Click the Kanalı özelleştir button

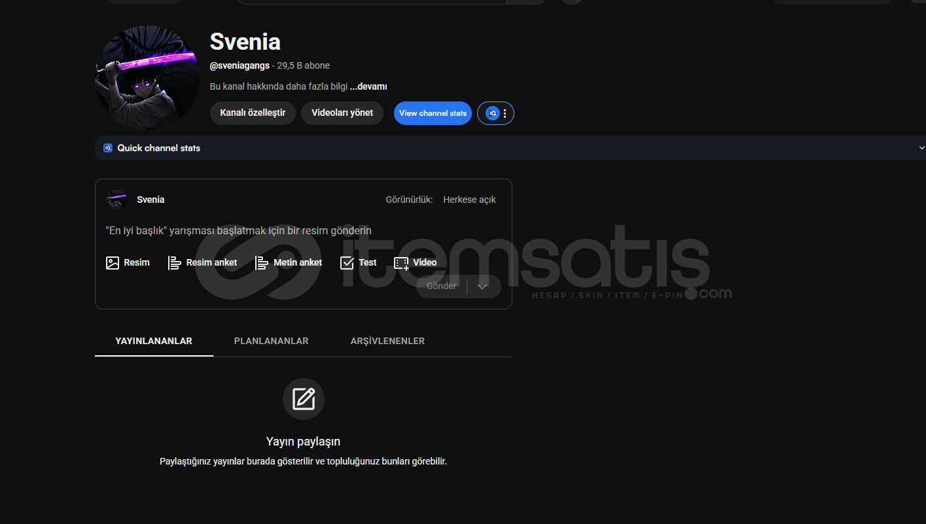pos(253,113)
